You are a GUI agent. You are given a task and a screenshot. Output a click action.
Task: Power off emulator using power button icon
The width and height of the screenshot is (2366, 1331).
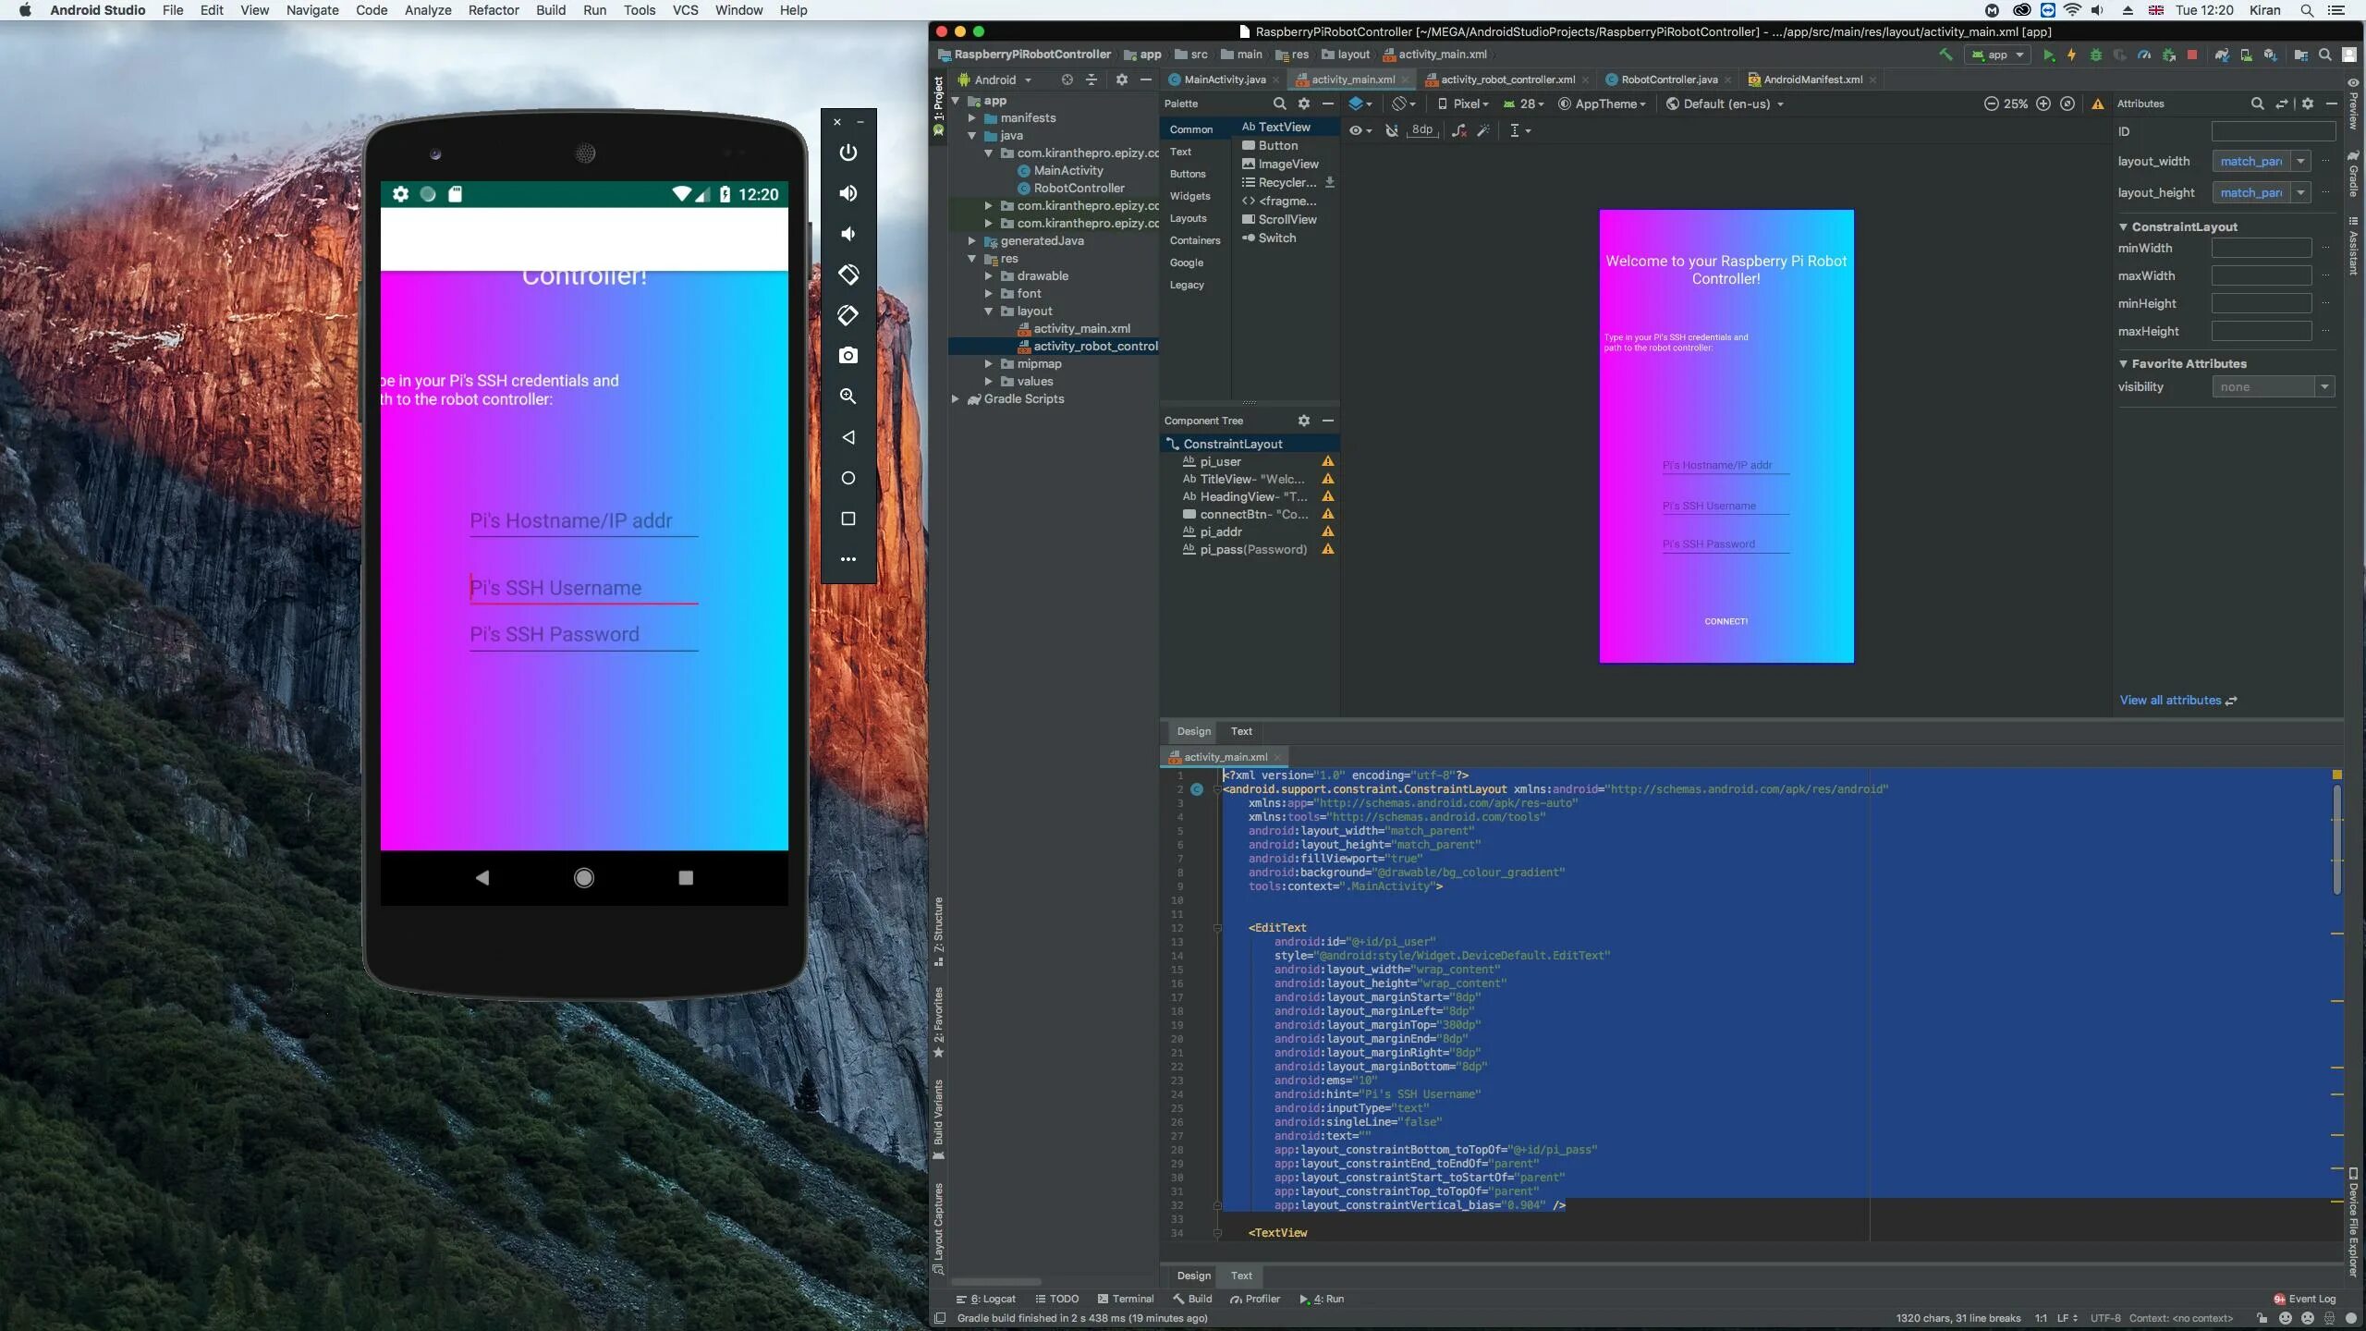pos(848,153)
